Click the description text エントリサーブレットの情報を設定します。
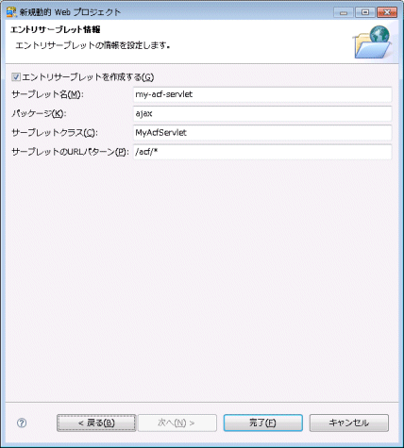 coord(93,45)
